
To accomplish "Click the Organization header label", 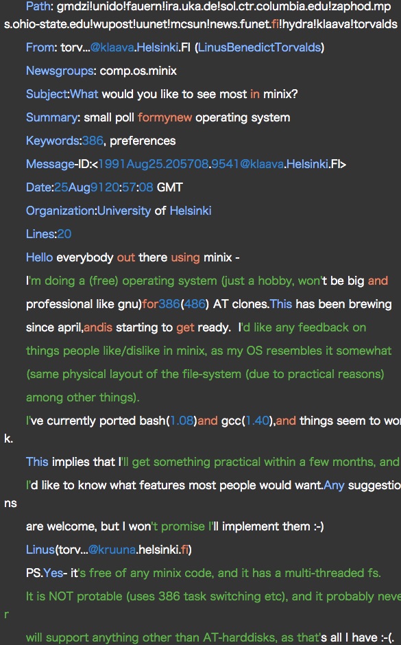I will pos(60,211).
